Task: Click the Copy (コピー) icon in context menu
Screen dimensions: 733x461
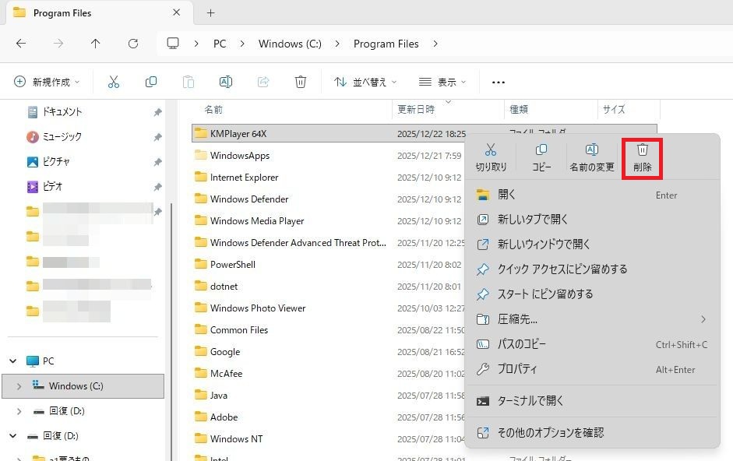Action: click(x=541, y=157)
